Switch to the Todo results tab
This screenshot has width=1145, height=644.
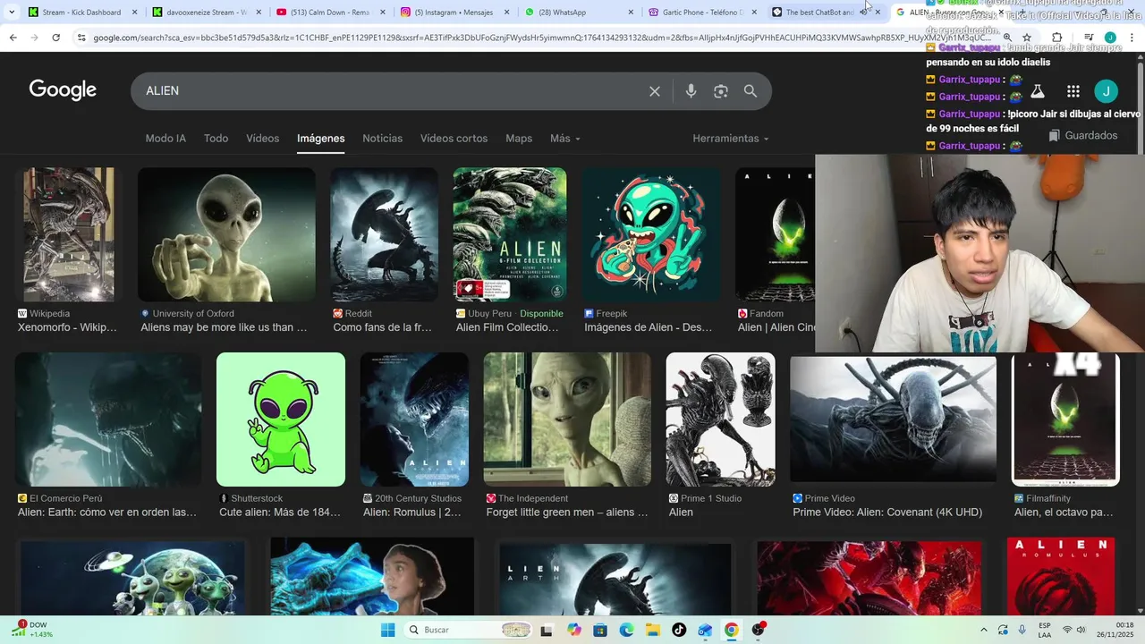coord(216,139)
